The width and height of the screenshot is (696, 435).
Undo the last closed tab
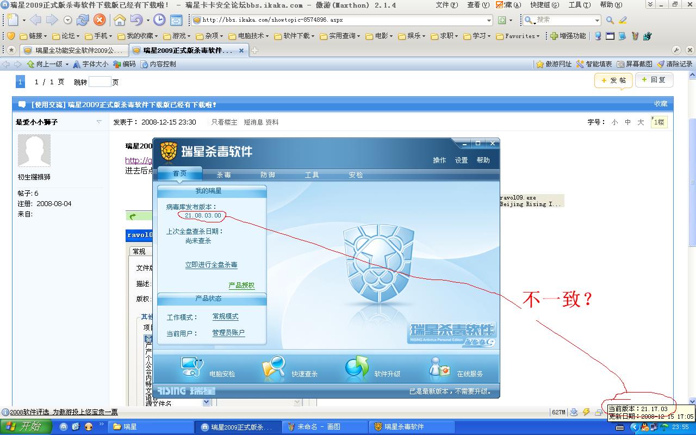tap(136, 20)
